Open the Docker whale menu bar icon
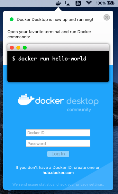Viewport: 118px width, 194px height. point(59,3)
